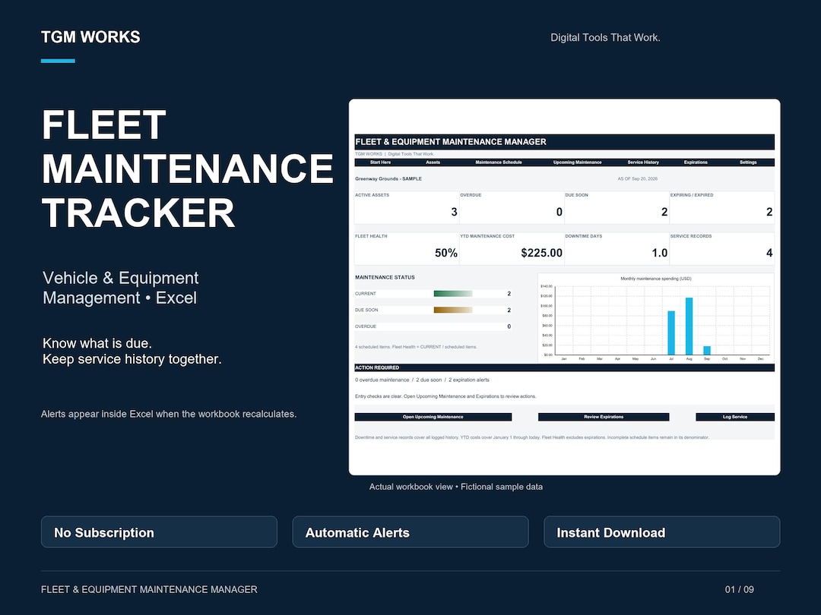The width and height of the screenshot is (821, 615).
Task: Click the August bar in spending chart
Action: tap(689, 326)
